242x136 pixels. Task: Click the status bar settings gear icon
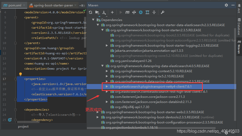[226, 133]
